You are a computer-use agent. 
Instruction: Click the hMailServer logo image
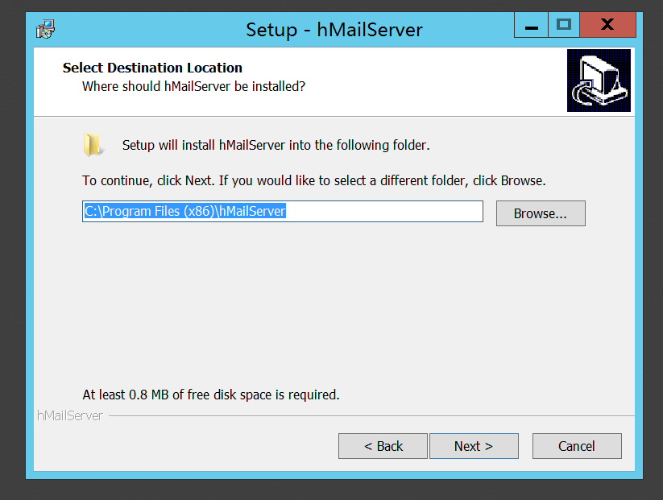click(599, 81)
